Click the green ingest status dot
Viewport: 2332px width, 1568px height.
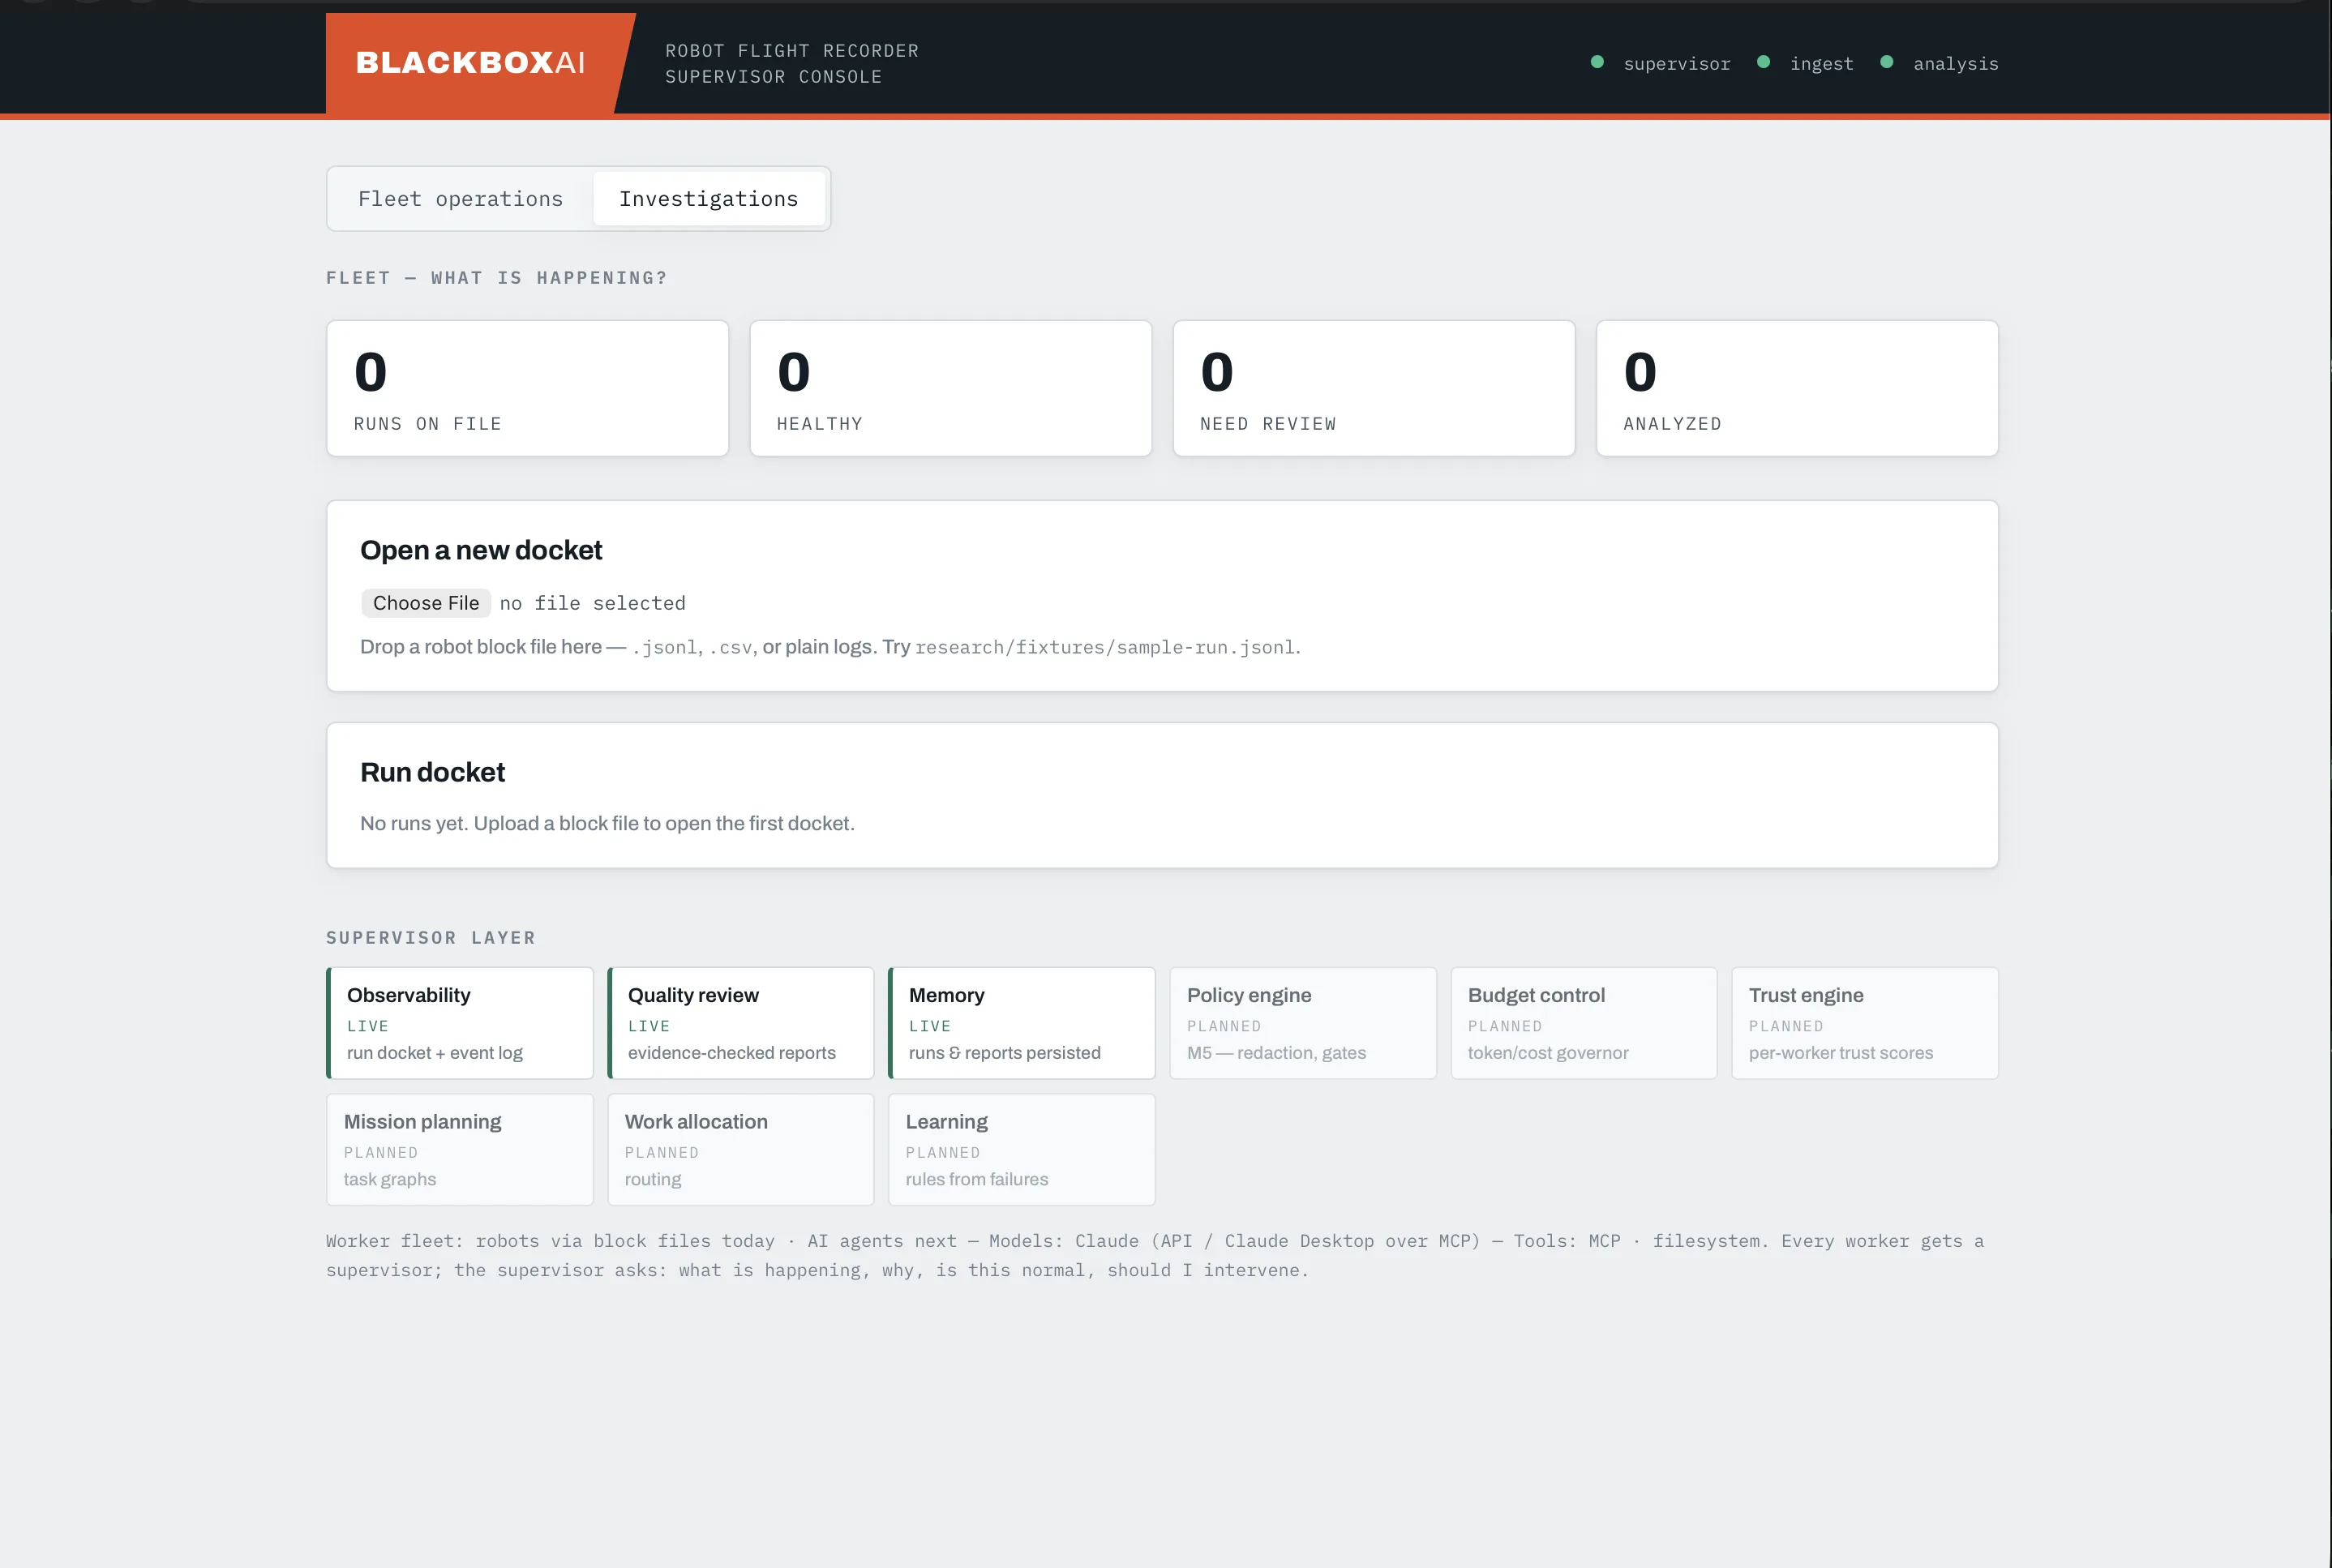pos(1764,62)
